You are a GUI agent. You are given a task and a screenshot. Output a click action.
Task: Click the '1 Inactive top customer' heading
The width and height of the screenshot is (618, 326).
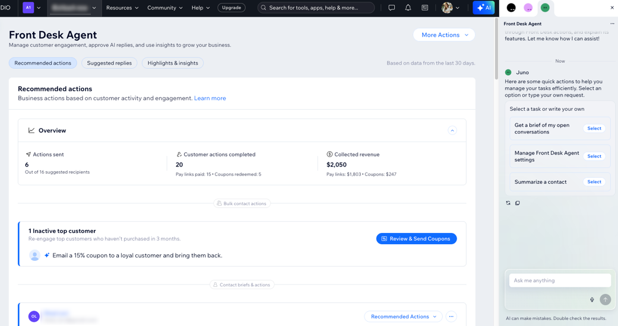(62, 231)
